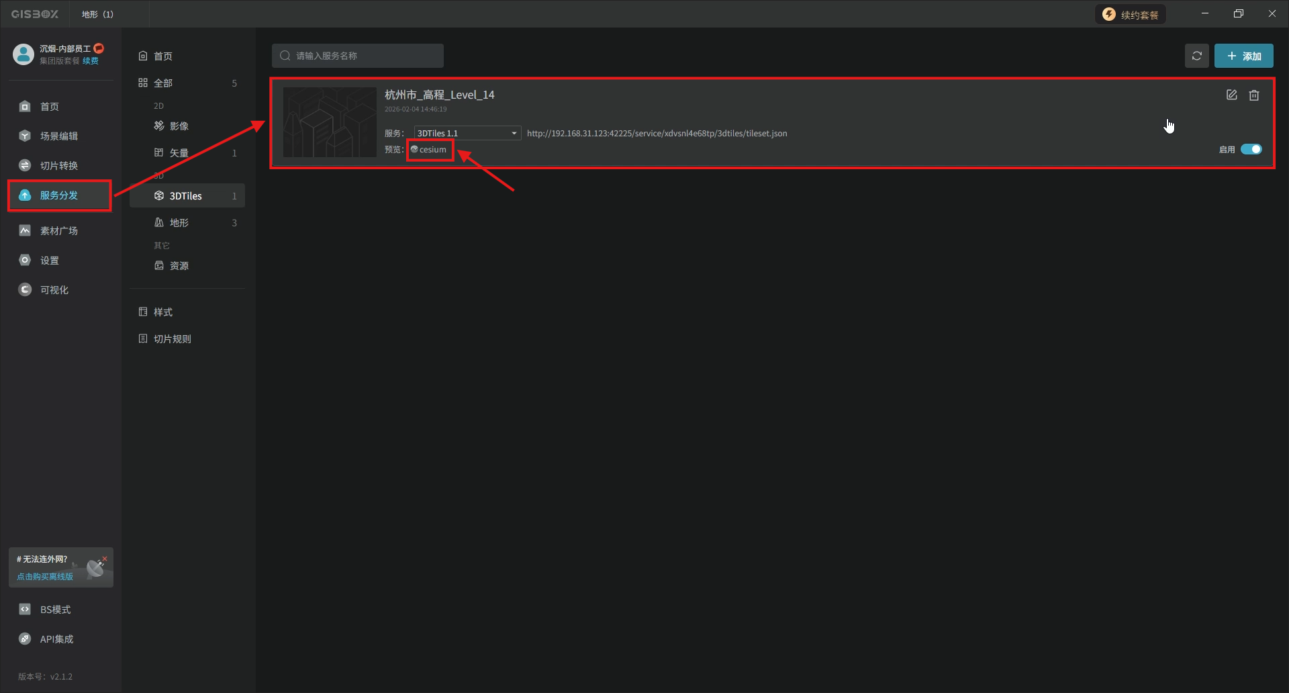Screen dimensions: 1289x693
Task: Open 切片转换 in the sidebar
Action: click(58, 166)
